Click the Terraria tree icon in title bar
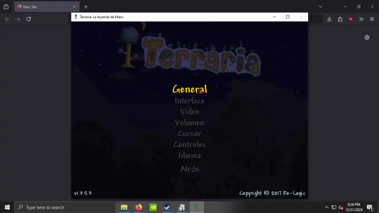The width and height of the screenshot is (379, 213). click(x=76, y=17)
